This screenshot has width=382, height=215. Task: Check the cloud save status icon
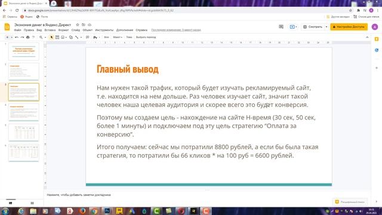[90, 25]
